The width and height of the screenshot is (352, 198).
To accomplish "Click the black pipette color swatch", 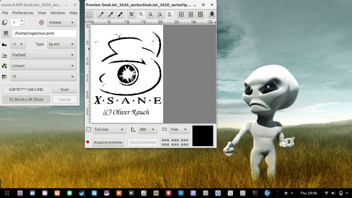I will (x=203, y=136).
